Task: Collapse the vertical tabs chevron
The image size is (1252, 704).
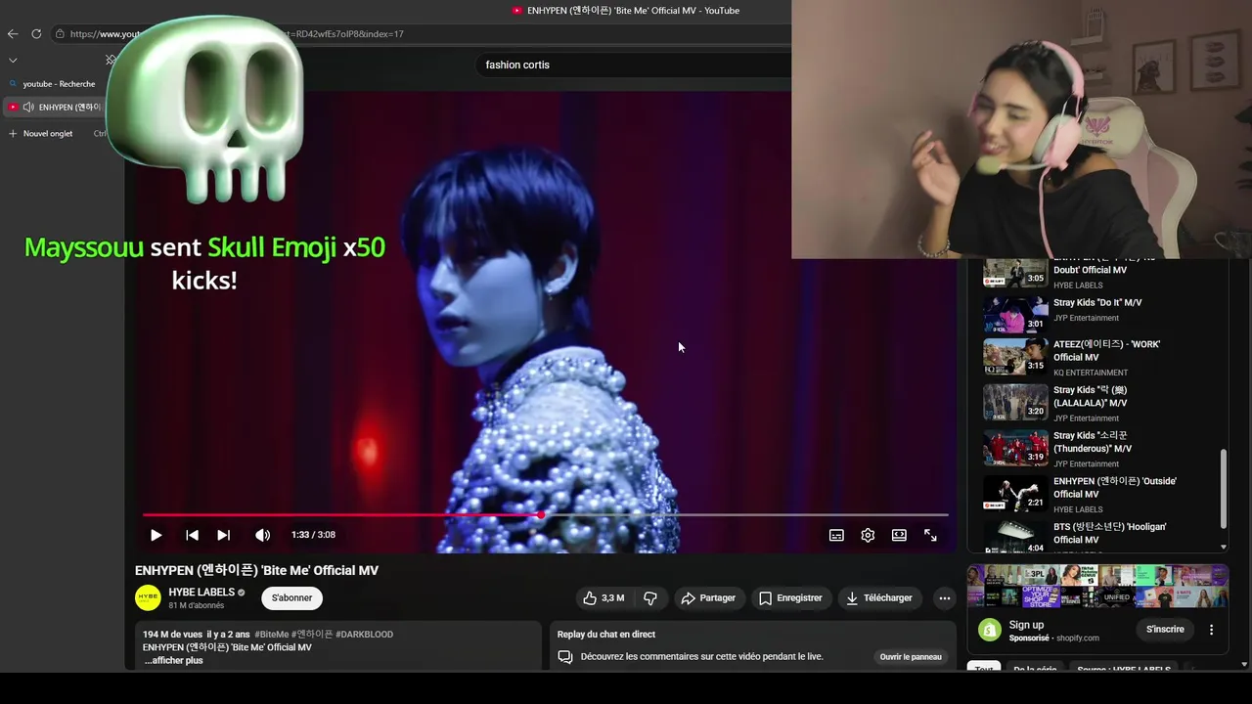Action: (x=13, y=60)
